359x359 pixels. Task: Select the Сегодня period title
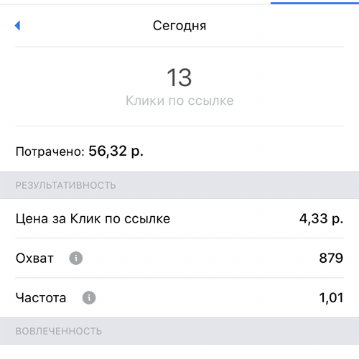pyautogui.click(x=179, y=26)
